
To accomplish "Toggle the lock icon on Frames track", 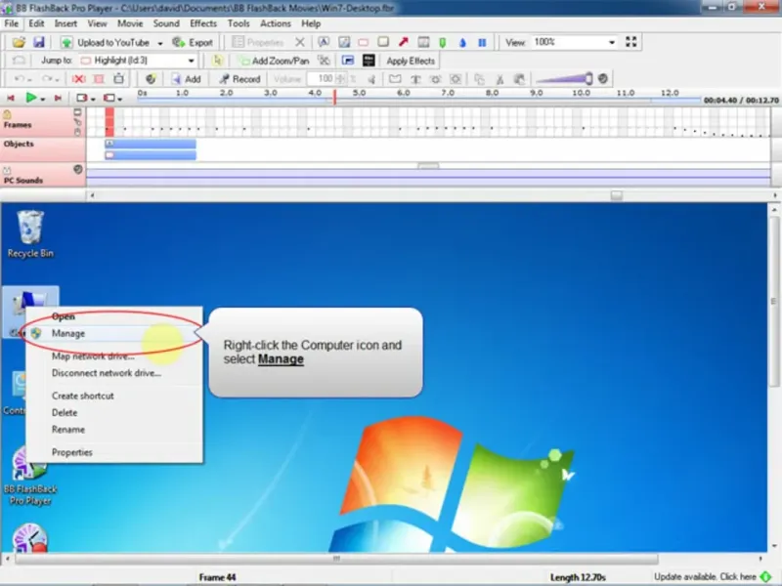I will pos(7,114).
